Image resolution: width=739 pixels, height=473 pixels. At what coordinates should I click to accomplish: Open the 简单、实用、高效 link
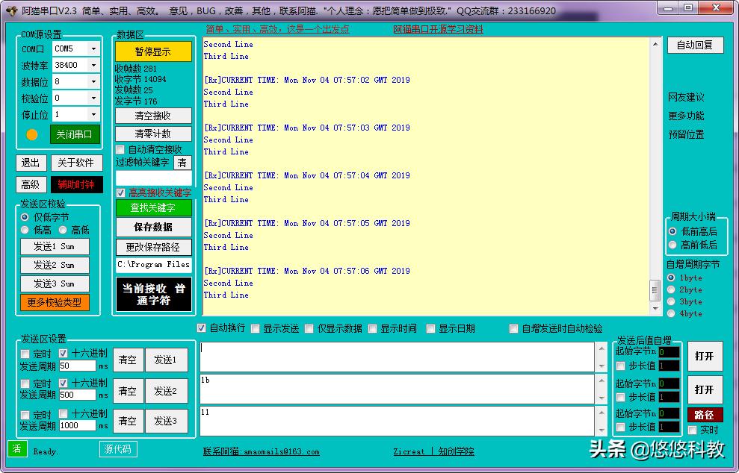[277, 29]
